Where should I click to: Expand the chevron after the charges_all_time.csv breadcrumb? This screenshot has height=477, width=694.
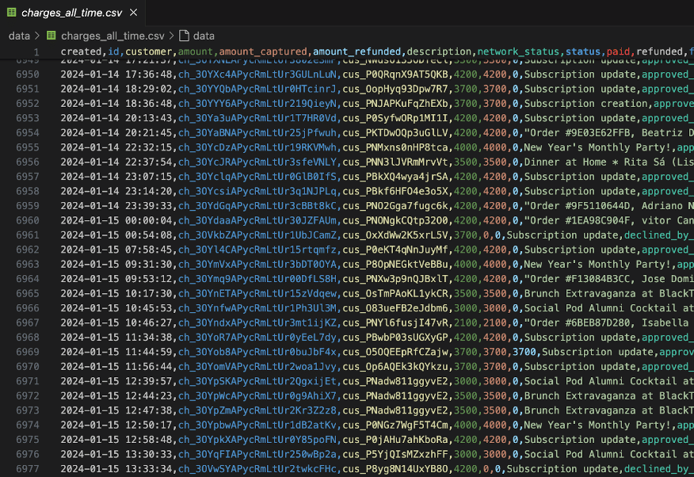[171, 36]
